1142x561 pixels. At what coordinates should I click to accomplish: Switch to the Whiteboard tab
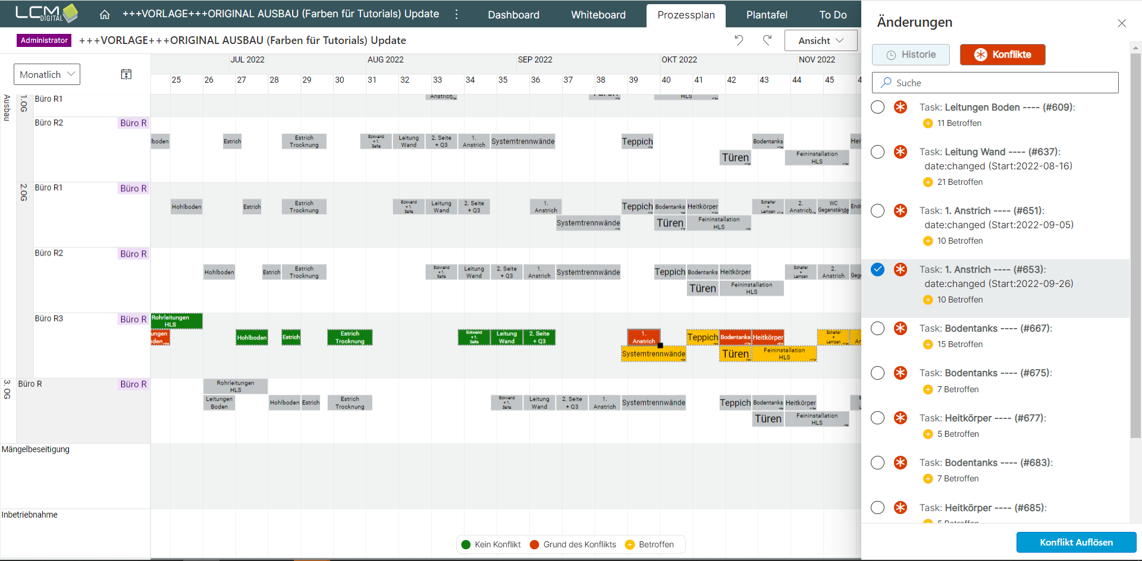(598, 15)
